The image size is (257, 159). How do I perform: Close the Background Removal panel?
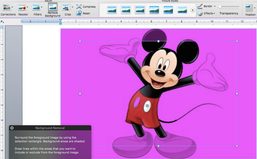(x=12, y=128)
